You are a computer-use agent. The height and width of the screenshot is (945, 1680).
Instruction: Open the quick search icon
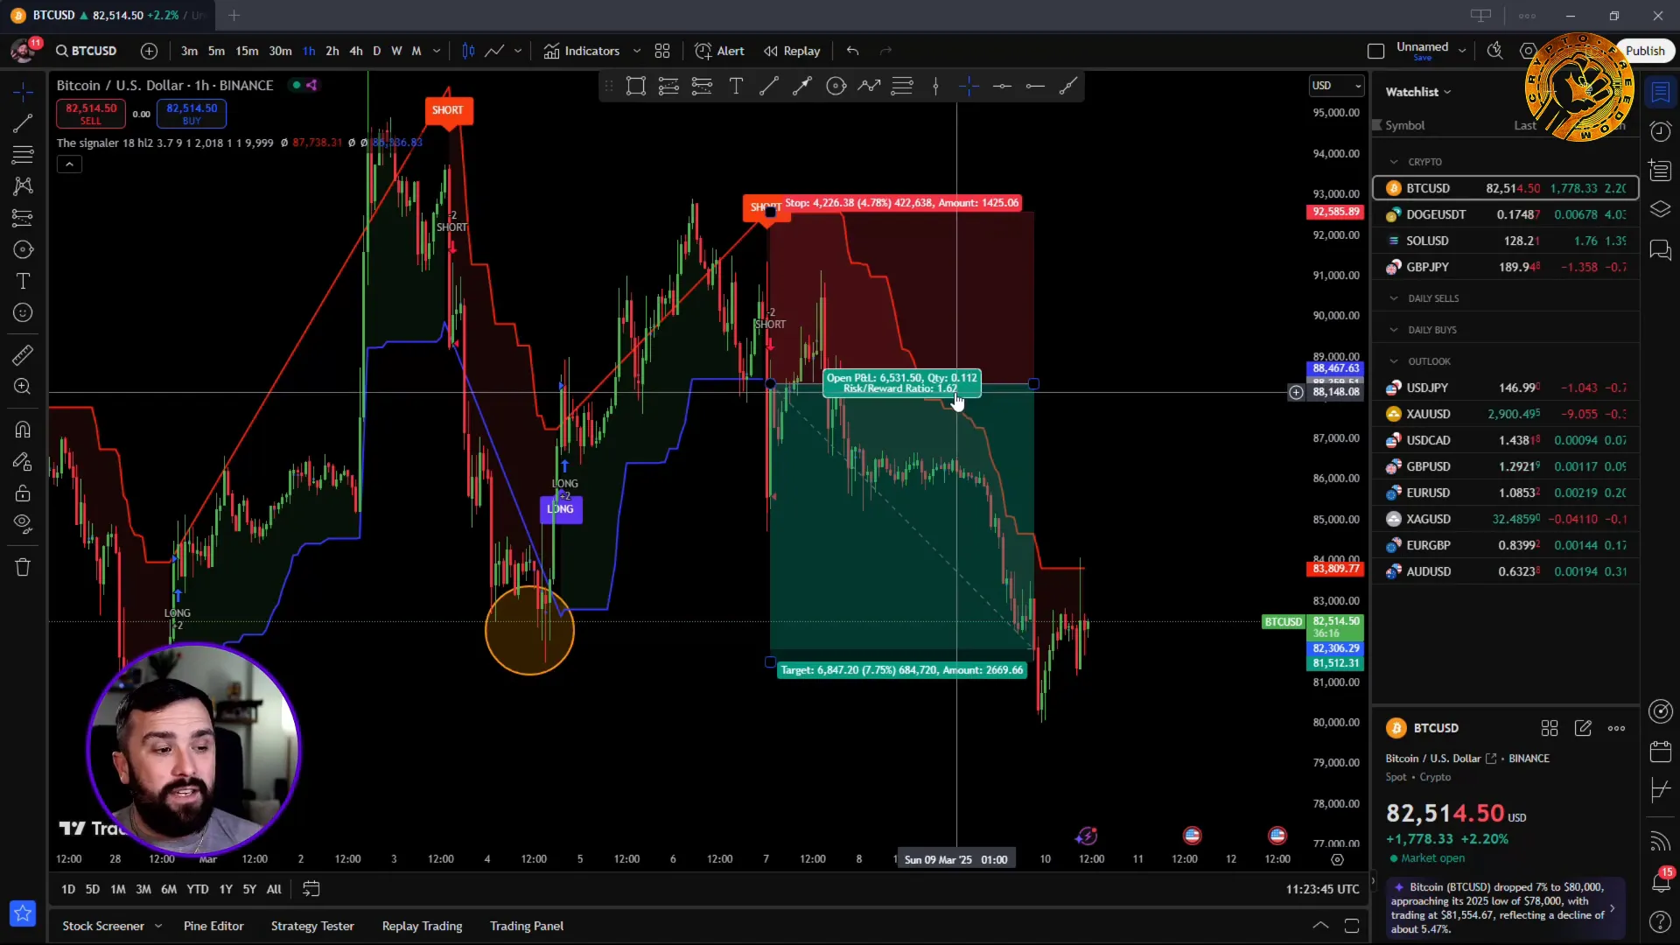pyautogui.click(x=1495, y=51)
